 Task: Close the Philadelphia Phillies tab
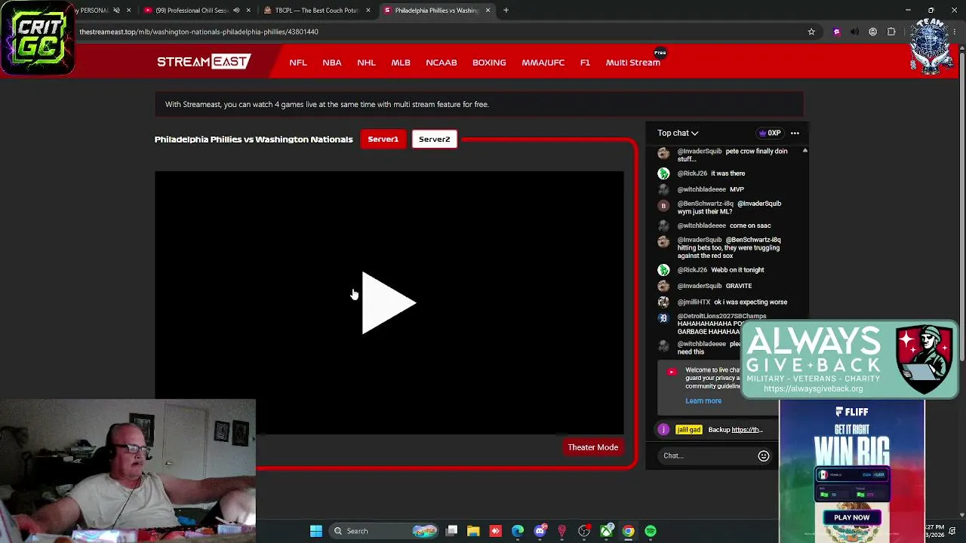(x=488, y=11)
